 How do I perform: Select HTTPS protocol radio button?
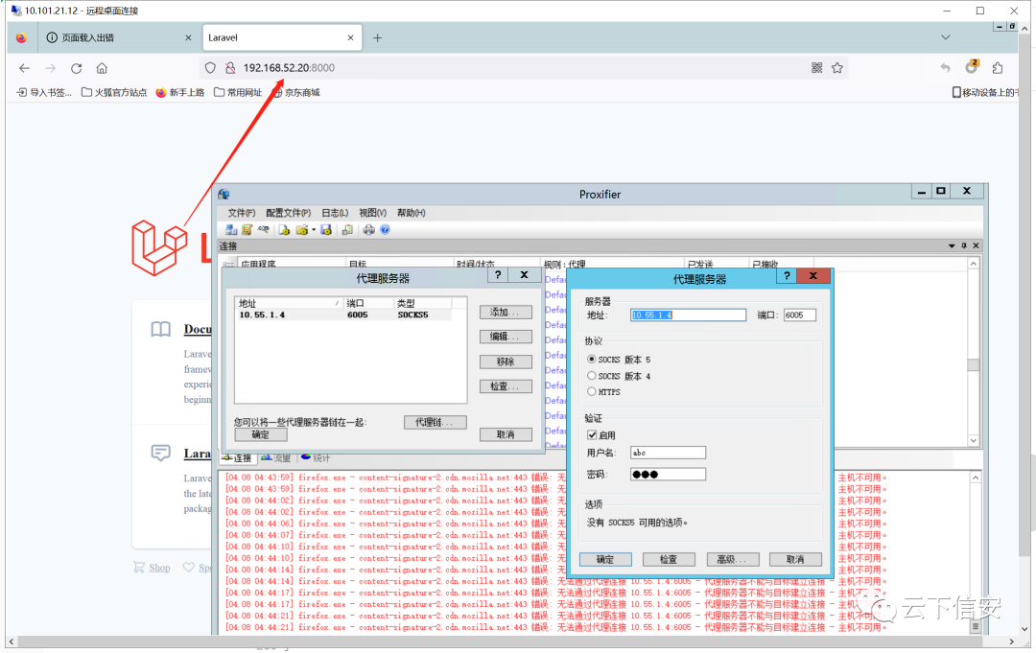click(591, 391)
